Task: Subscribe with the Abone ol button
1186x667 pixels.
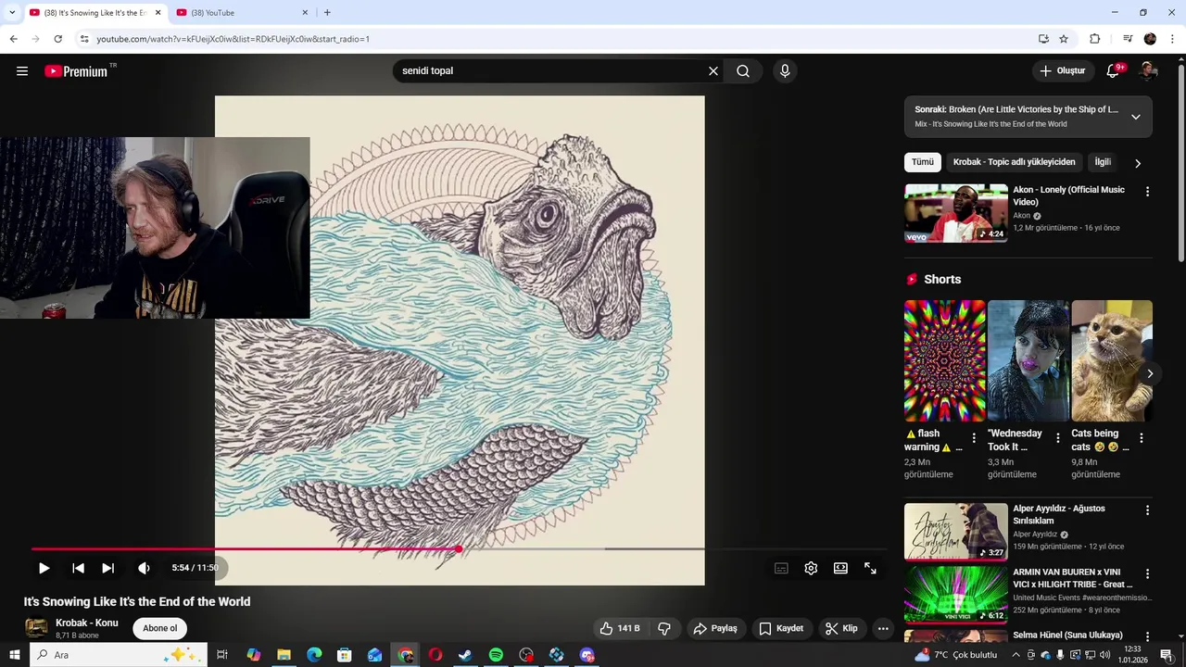Action: (x=159, y=628)
